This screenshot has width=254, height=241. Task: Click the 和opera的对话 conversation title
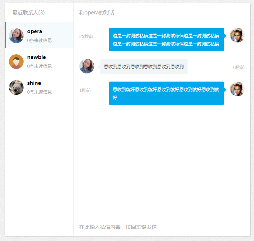[97, 13]
